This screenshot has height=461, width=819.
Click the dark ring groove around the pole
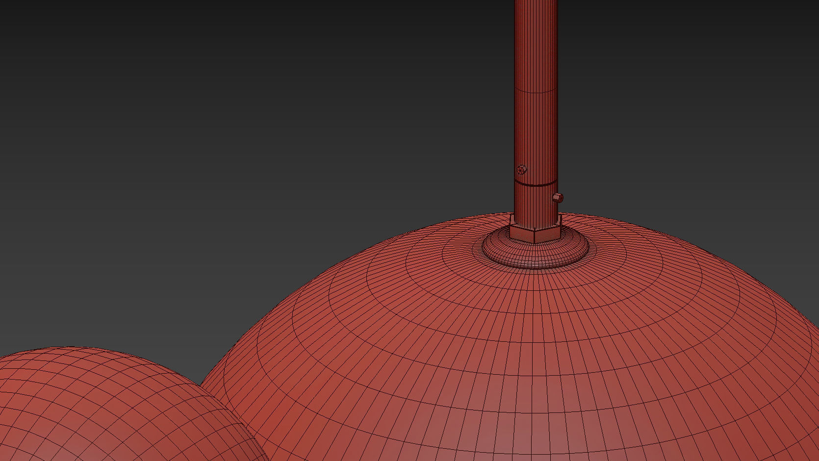536,183
